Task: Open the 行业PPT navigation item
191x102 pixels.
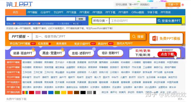Action: coord(45,12)
